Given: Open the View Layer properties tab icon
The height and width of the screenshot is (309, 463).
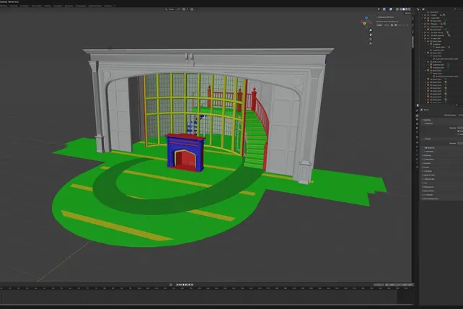Looking at the screenshot, I should 418,123.
